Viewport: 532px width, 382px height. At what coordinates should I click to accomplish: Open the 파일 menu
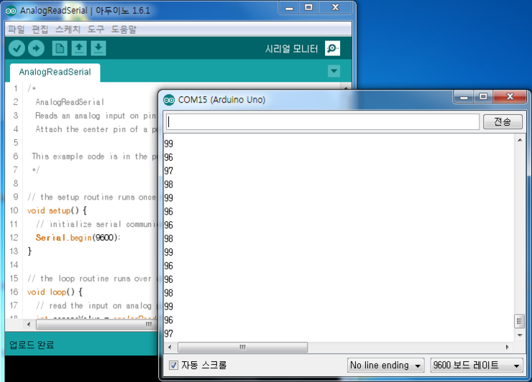point(17,29)
